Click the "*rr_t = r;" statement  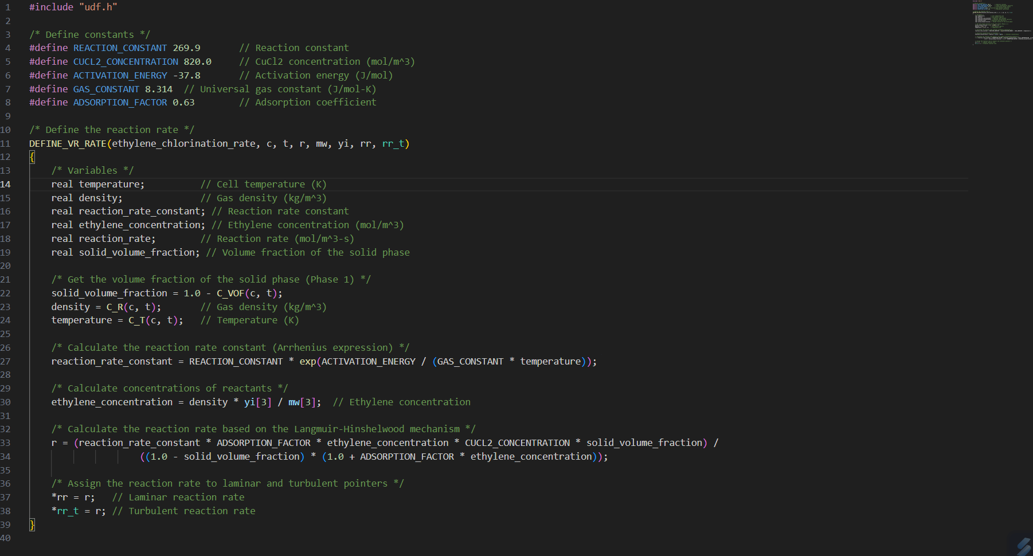[79, 511]
